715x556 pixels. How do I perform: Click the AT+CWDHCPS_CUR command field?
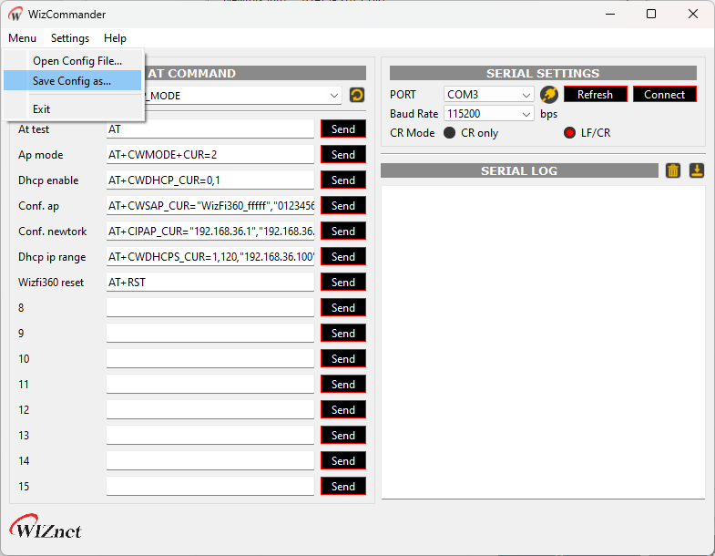point(210,257)
